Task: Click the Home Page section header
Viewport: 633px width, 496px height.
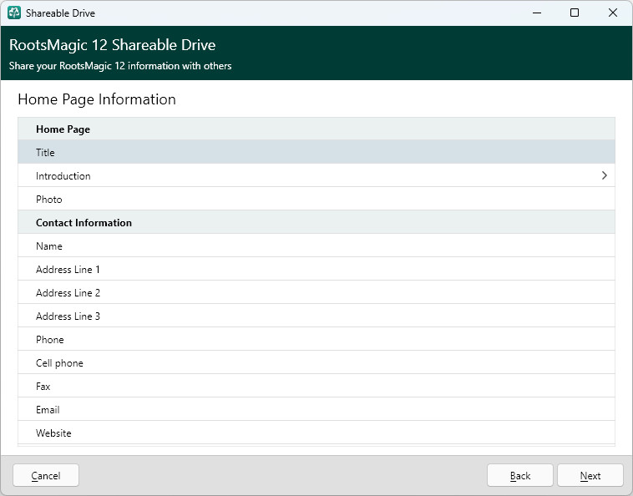Action: tap(316, 129)
